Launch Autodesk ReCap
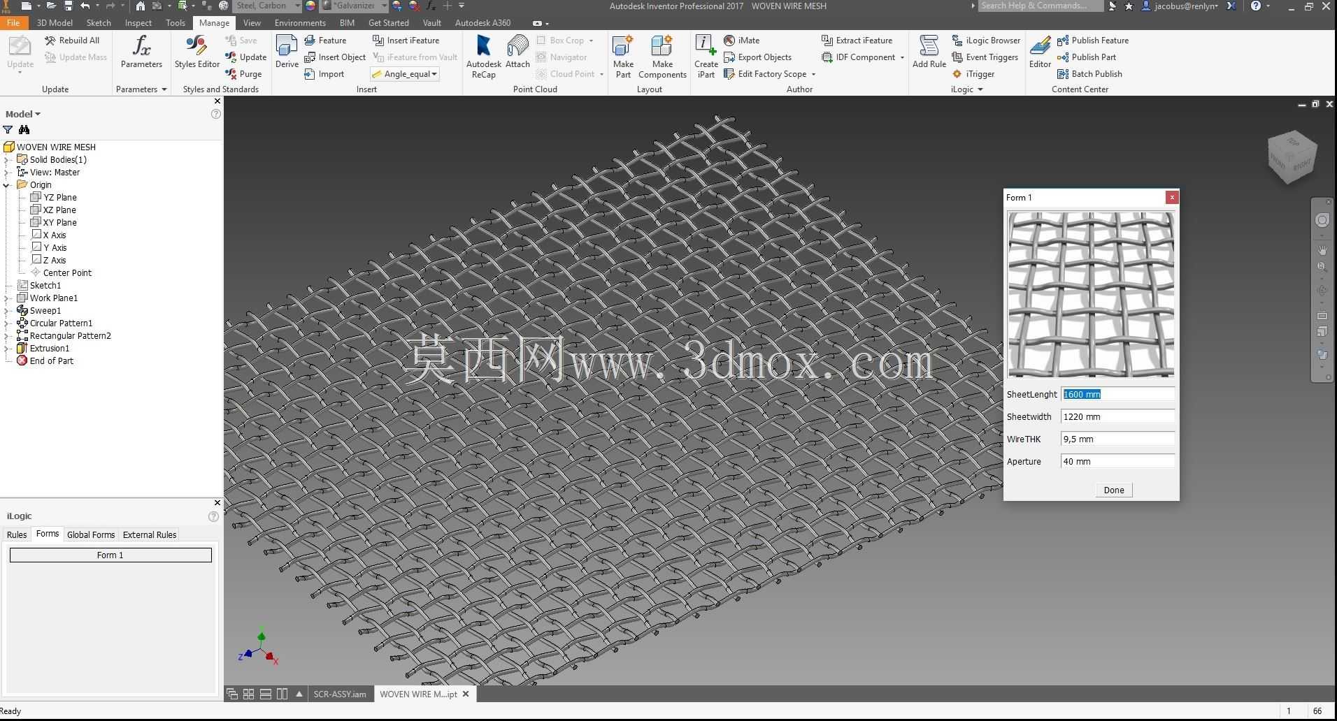Viewport: 1337px width, 721px height. (x=483, y=56)
